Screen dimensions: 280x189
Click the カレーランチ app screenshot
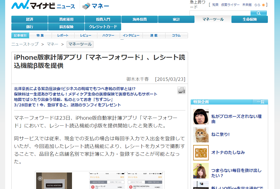point(107,181)
